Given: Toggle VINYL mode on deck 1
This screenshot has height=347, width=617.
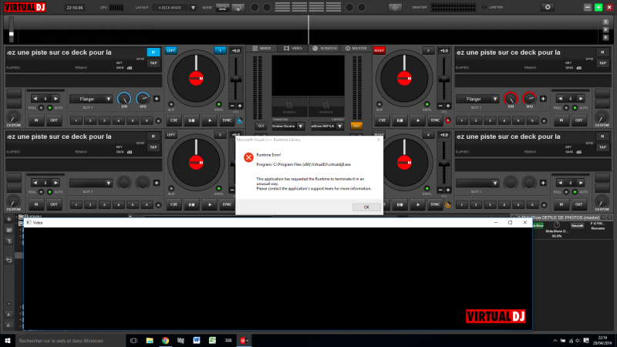Looking at the screenshot, I should click(219, 104).
